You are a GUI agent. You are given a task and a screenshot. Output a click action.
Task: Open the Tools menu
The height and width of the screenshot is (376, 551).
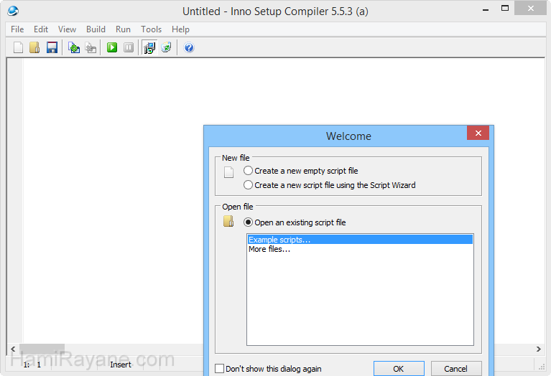pyautogui.click(x=151, y=29)
